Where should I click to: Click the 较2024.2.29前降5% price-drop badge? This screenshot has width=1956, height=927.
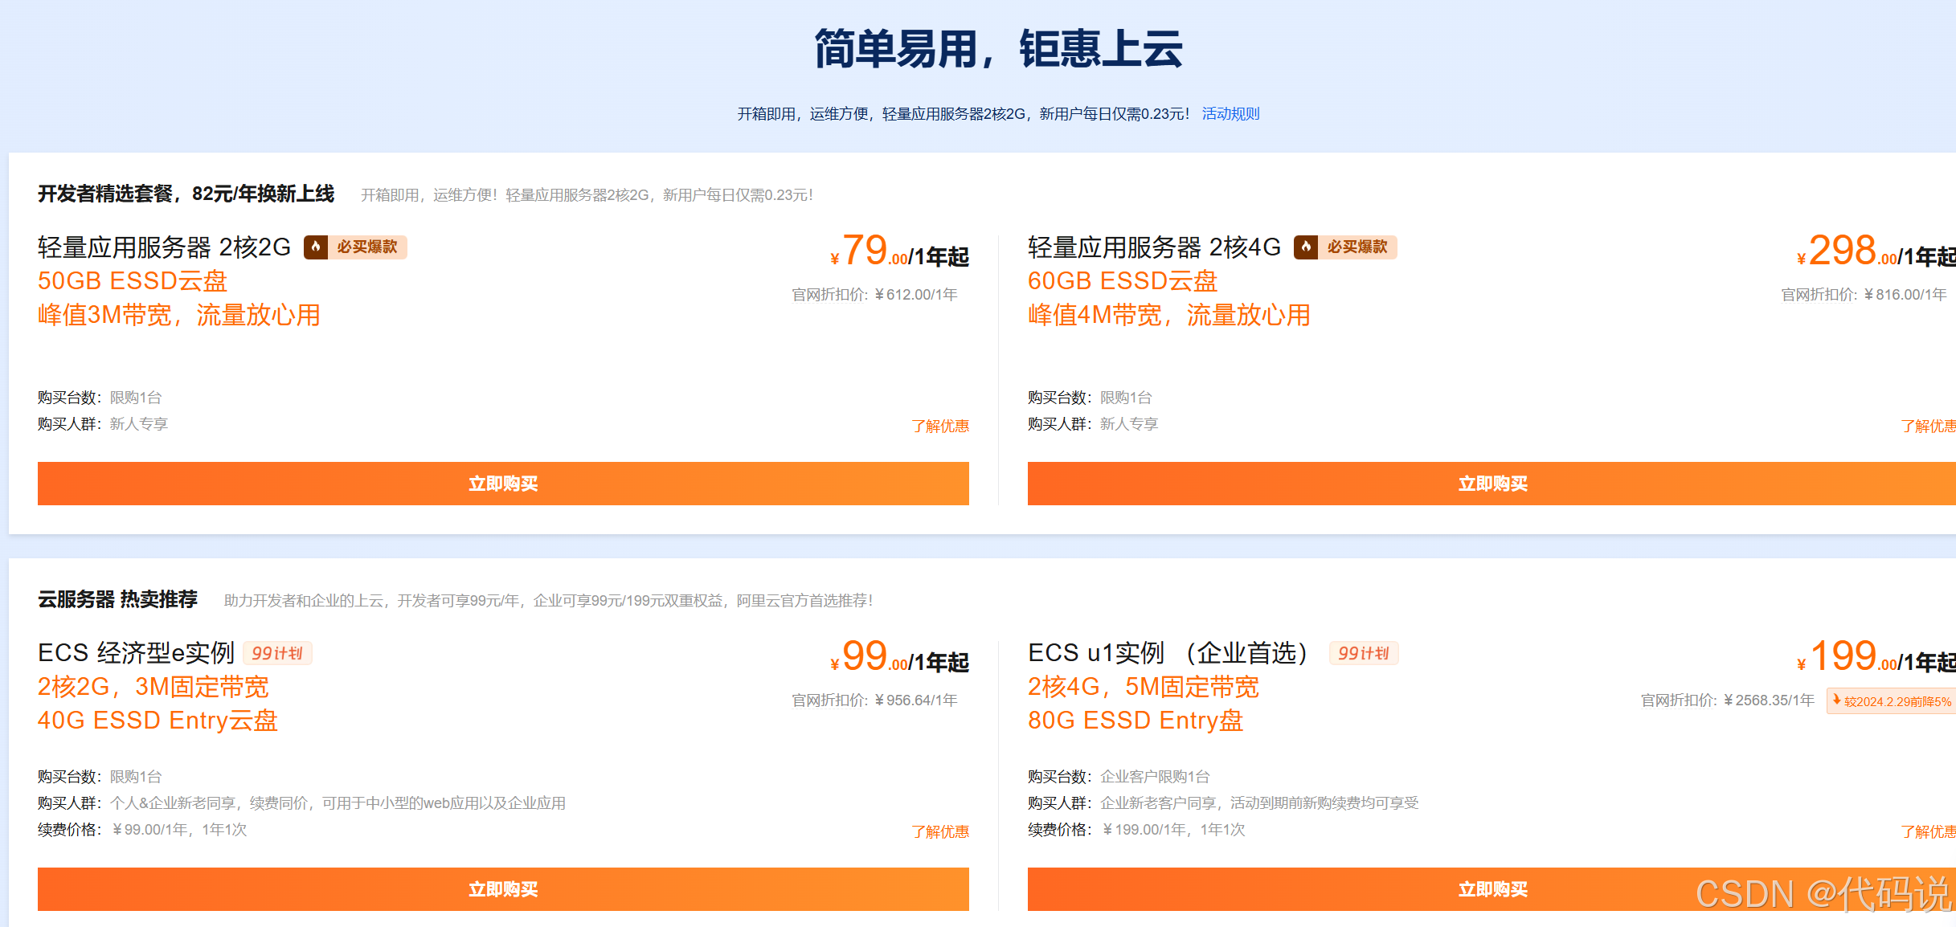[1891, 700]
